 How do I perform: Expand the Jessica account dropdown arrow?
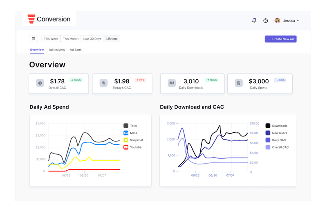(x=298, y=21)
